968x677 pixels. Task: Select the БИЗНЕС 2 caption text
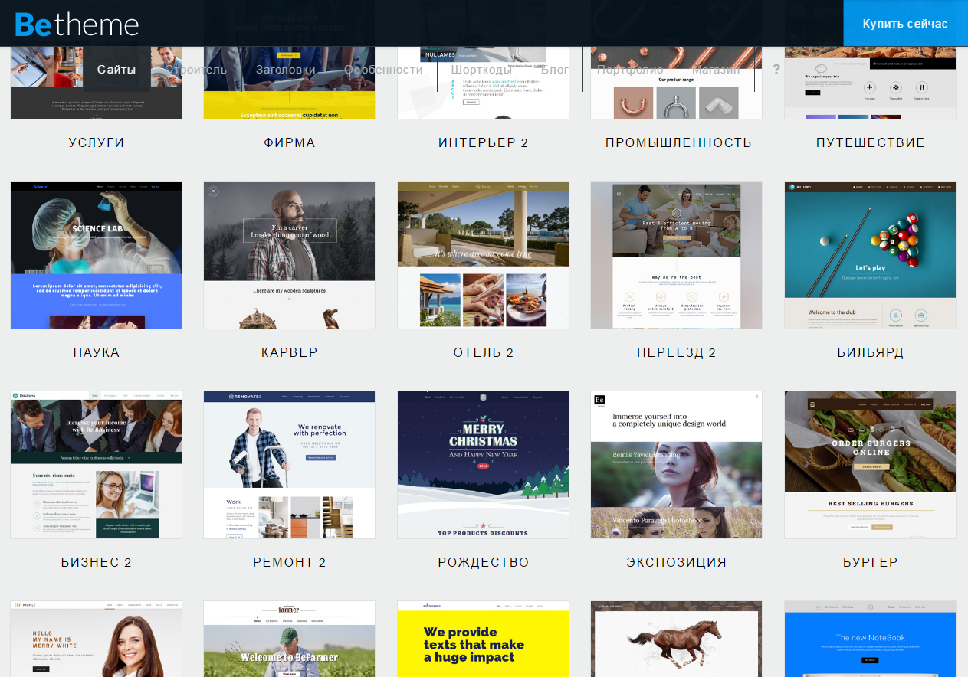(x=97, y=562)
